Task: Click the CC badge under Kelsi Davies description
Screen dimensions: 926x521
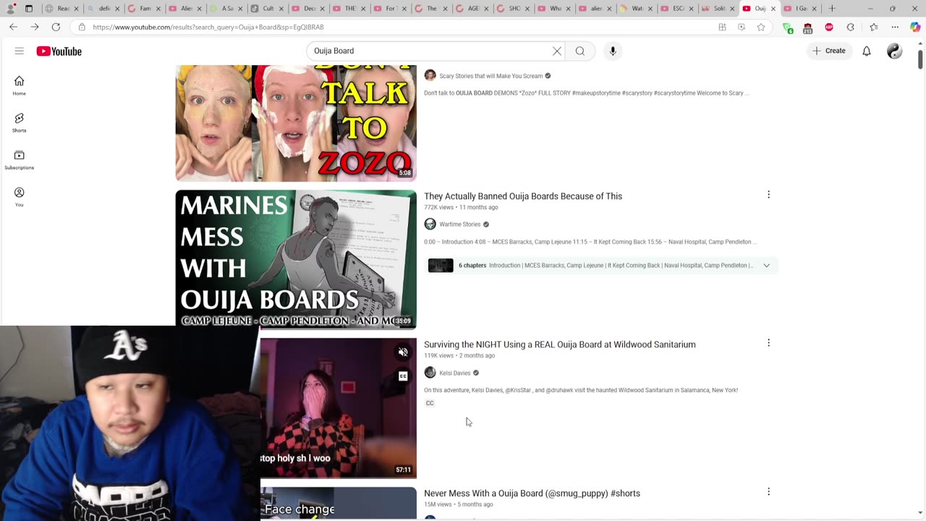Action: pos(430,403)
